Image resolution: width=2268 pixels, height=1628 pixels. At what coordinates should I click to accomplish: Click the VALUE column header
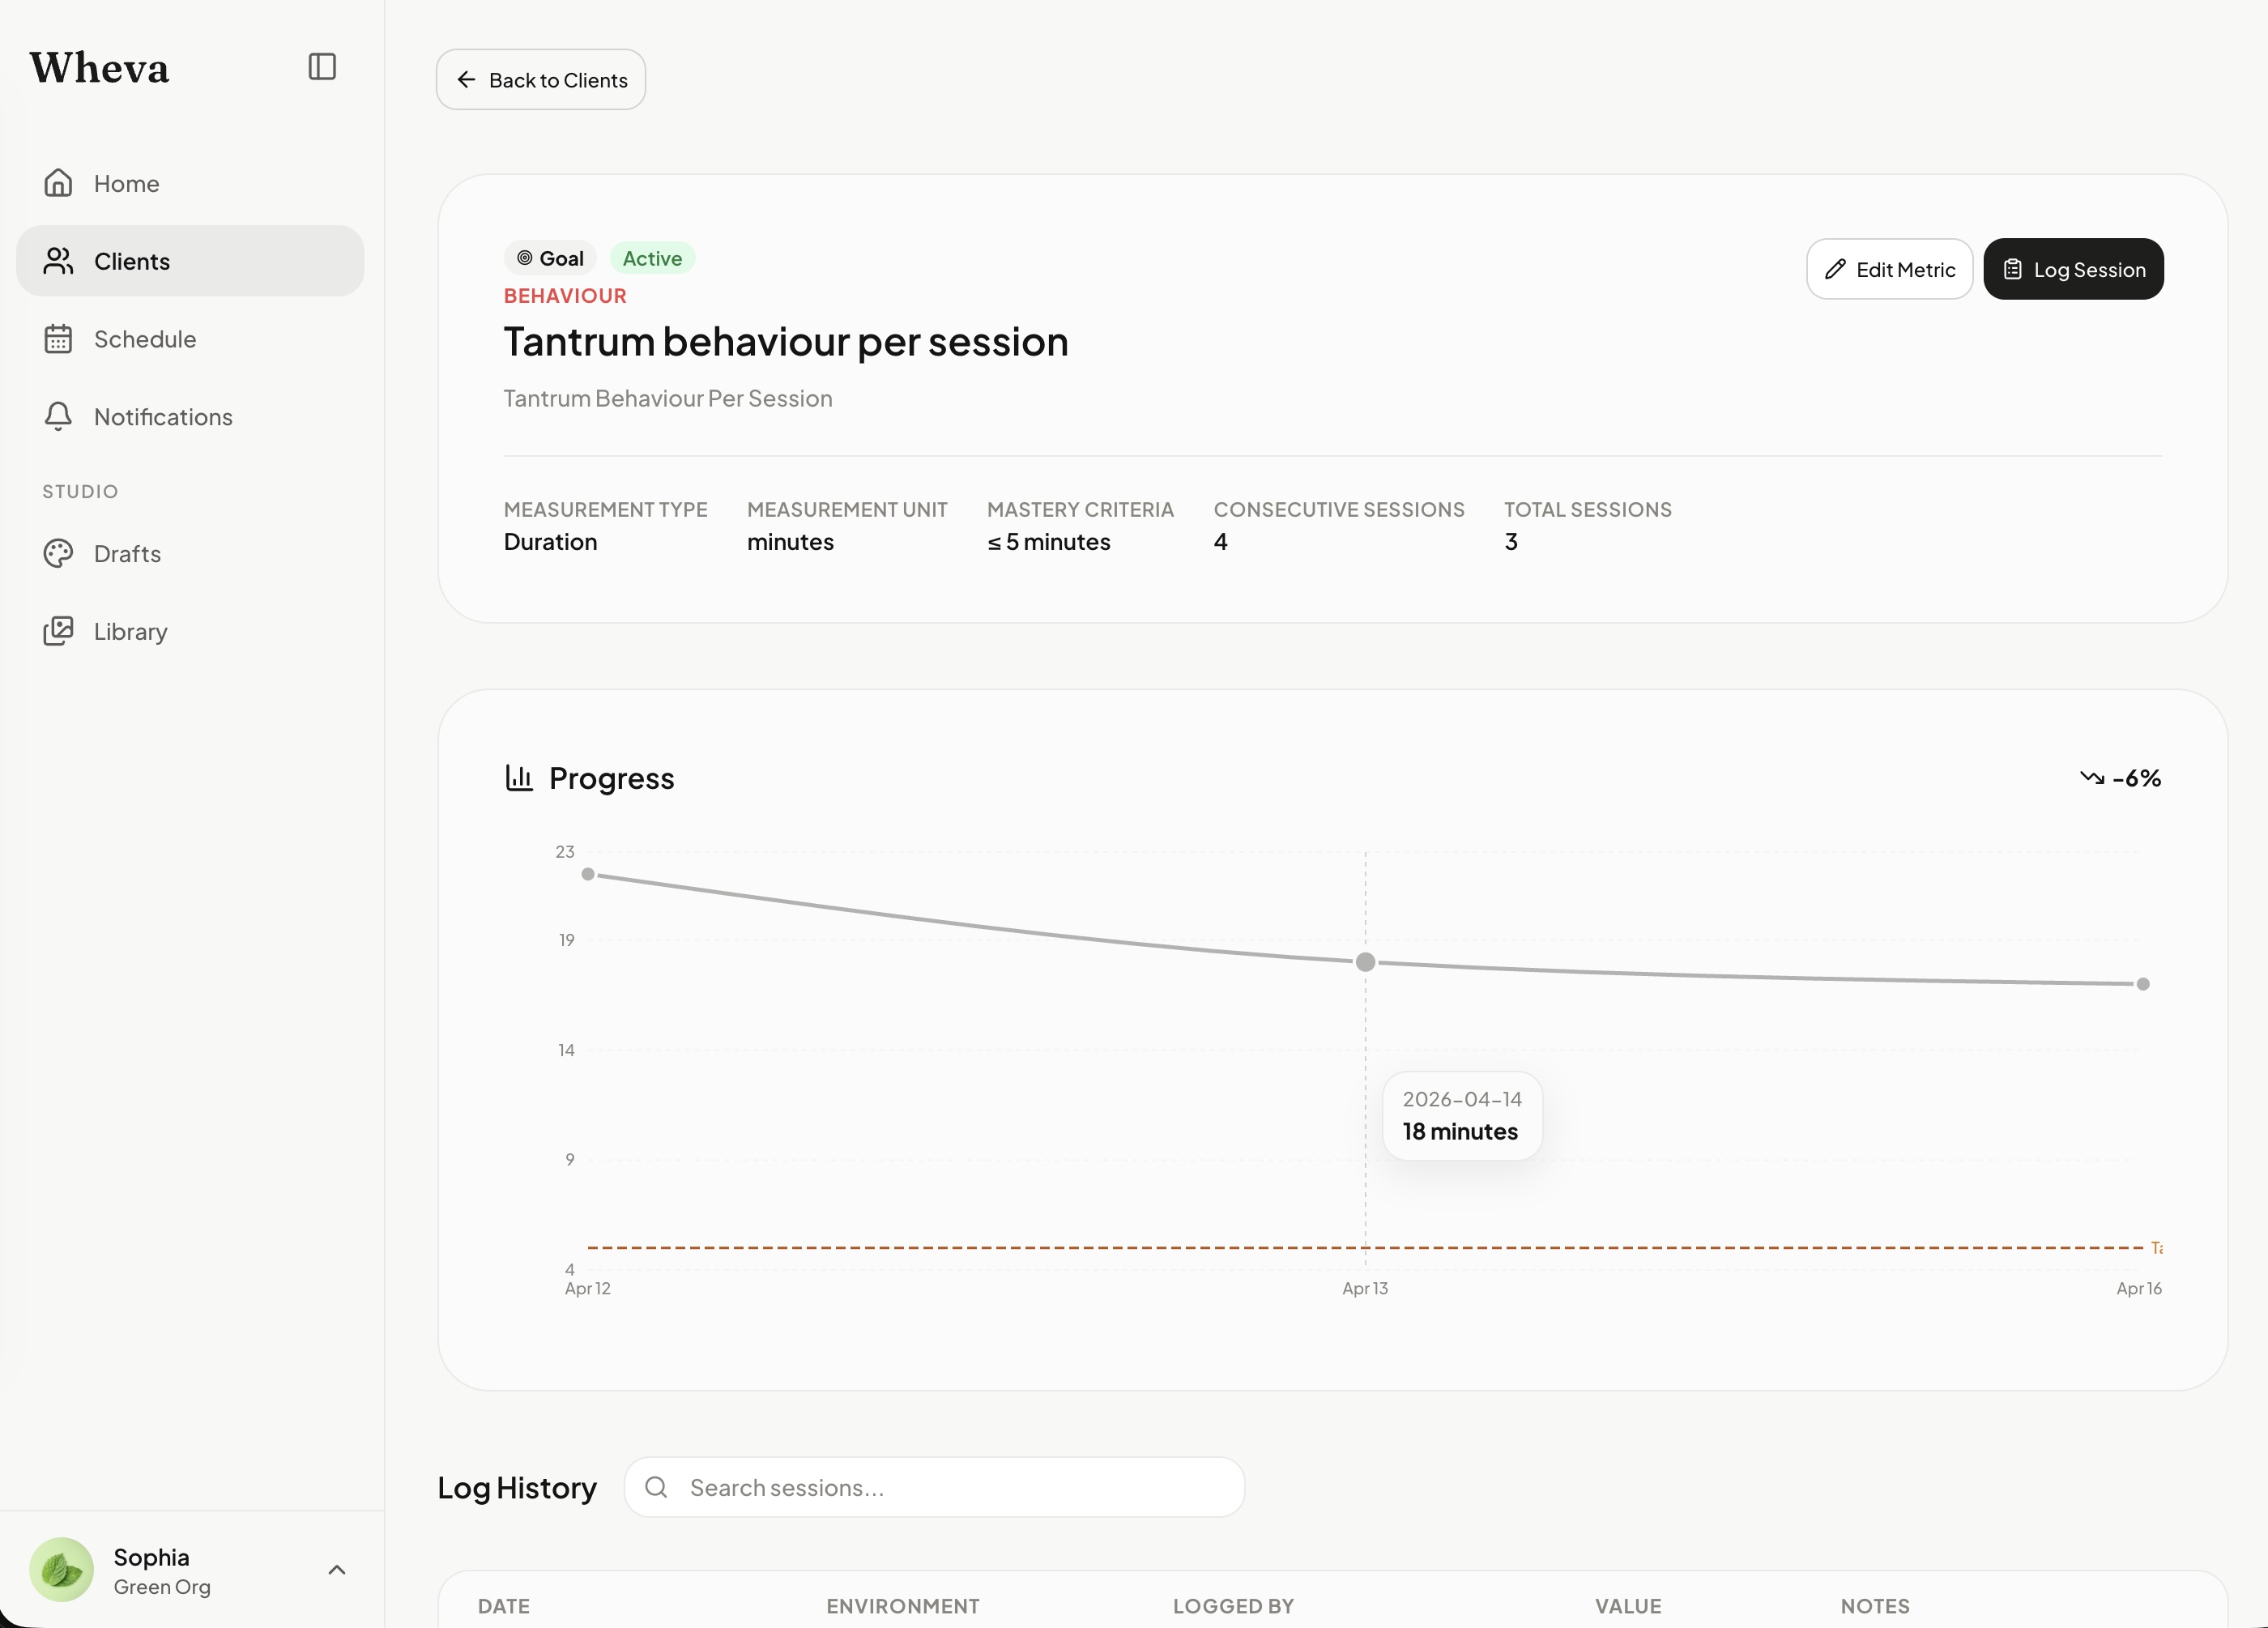[x=1628, y=1606]
